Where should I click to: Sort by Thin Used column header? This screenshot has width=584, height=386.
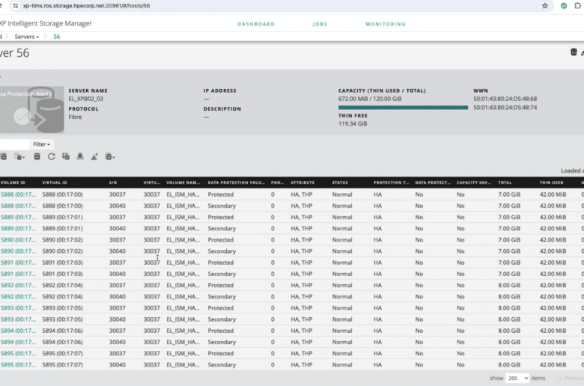pos(552,183)
